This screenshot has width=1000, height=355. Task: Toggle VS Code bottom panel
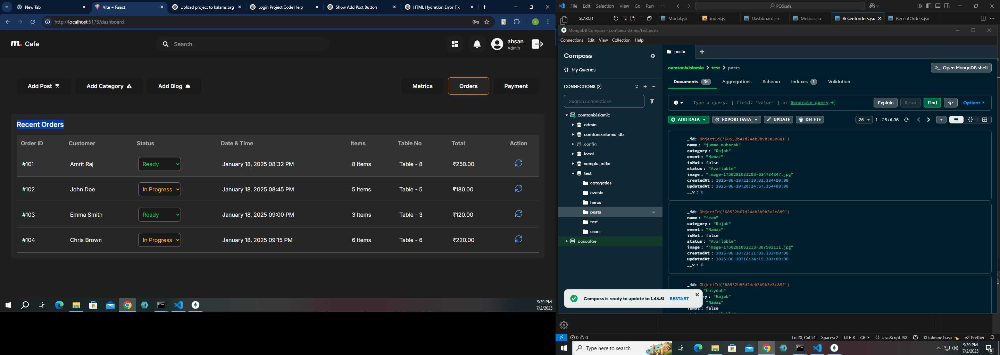tap(938, 6)
